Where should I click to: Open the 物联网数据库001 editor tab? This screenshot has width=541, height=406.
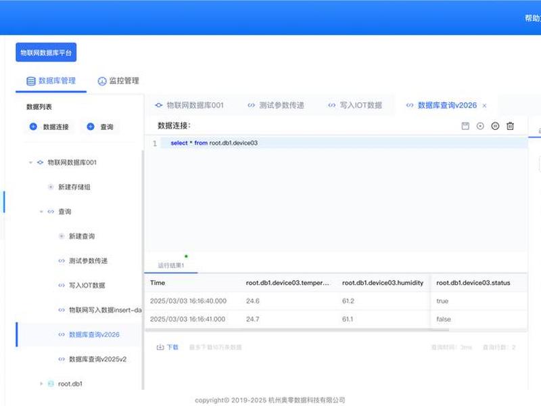pos(189,106)
